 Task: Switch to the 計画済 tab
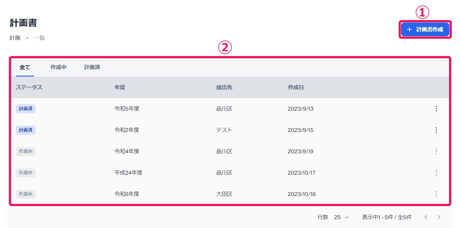tap(92, 67)
